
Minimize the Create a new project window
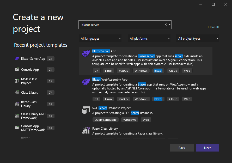pyautogui.click(x=201, y=4)
